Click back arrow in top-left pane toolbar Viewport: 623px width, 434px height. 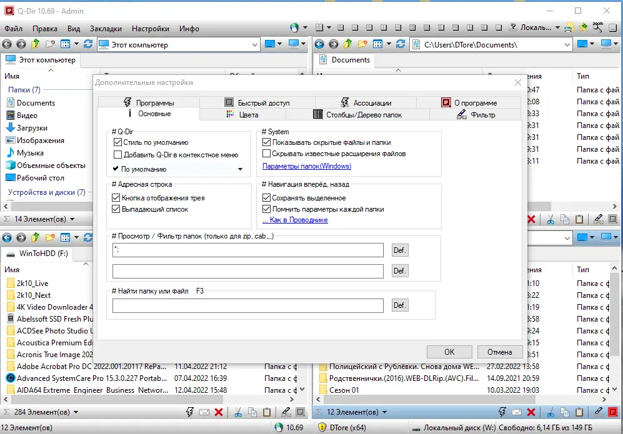coord(7,44)
